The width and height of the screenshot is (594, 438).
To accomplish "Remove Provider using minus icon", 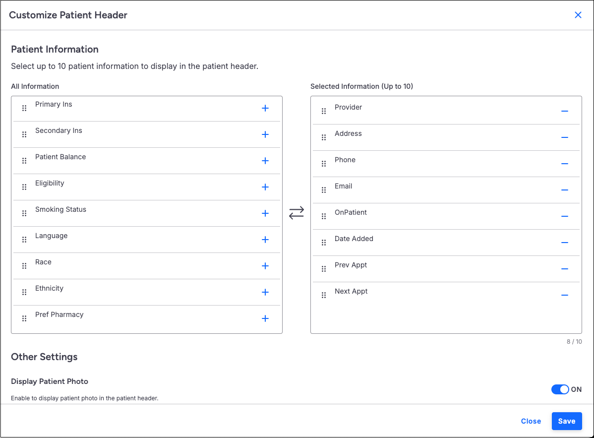I will click(x=564, y=111).
